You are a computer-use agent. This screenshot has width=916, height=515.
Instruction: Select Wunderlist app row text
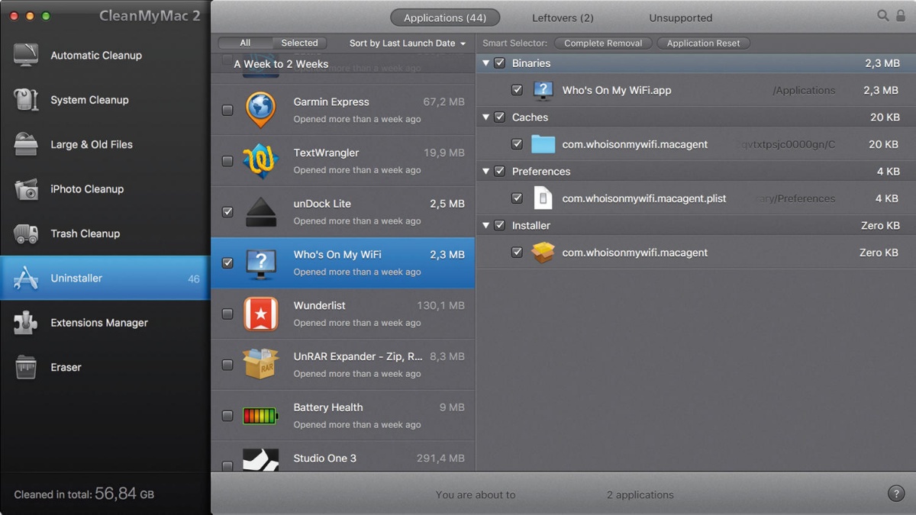point(320,305)
